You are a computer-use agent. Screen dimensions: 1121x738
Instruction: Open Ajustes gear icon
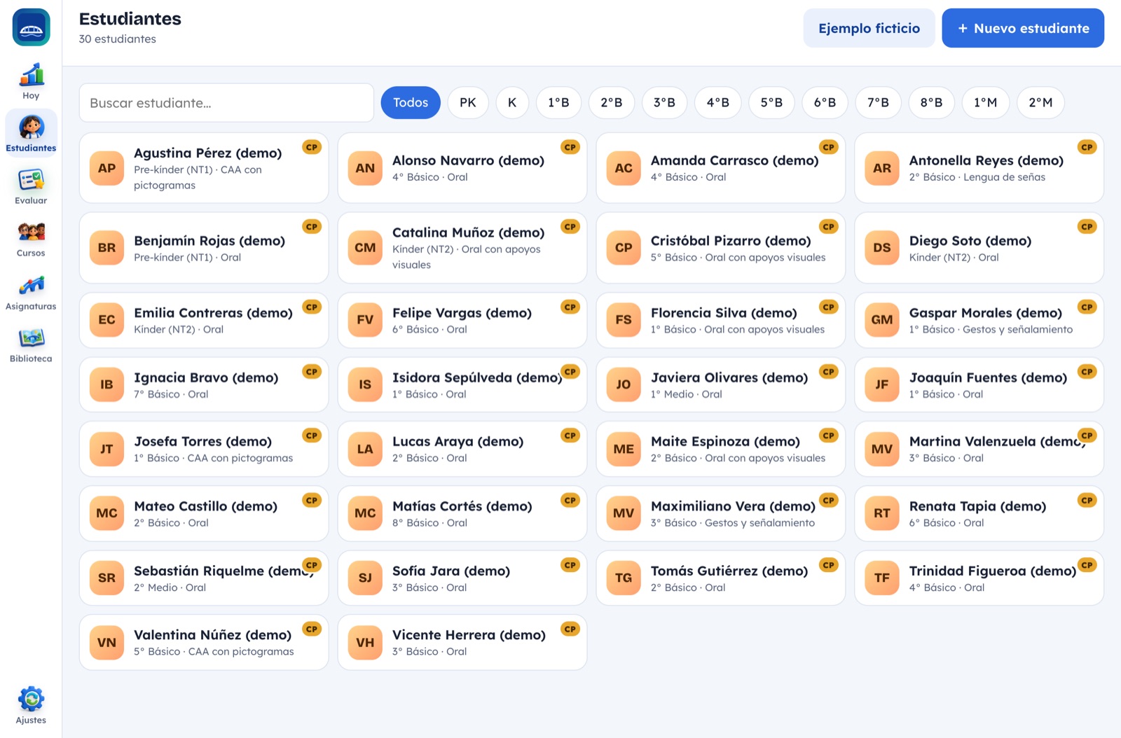pyautogui.click(x=31, y=699)
